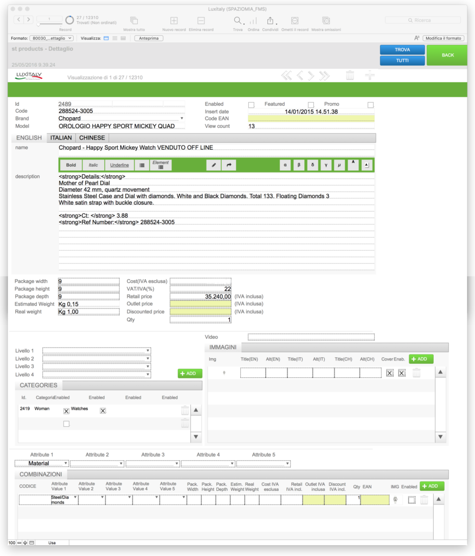This screenshot has width=475, height=556.
Task: Open Attribute 2 dropdown
Action: (97, 464)
